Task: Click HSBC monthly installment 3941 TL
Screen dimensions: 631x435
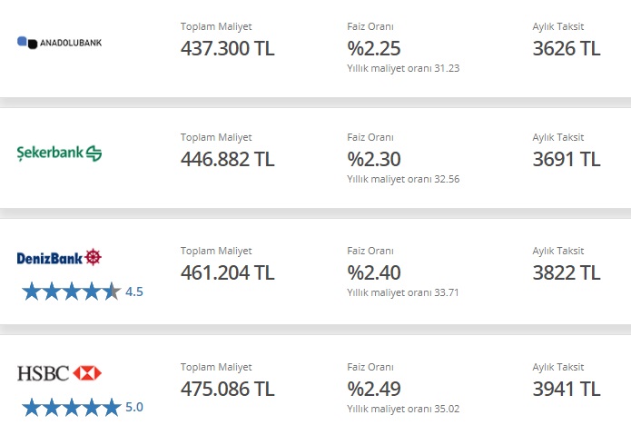Action: pyautogui.click(x=567, y=389)
